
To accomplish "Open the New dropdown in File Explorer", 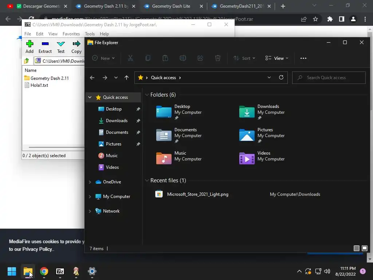I will [x=103, y=58].
